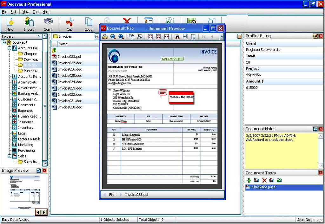The width and height of the screenshot is (325, 224).
Task: Select Invoice027.doc in the file list
Action: click(70, 63)
